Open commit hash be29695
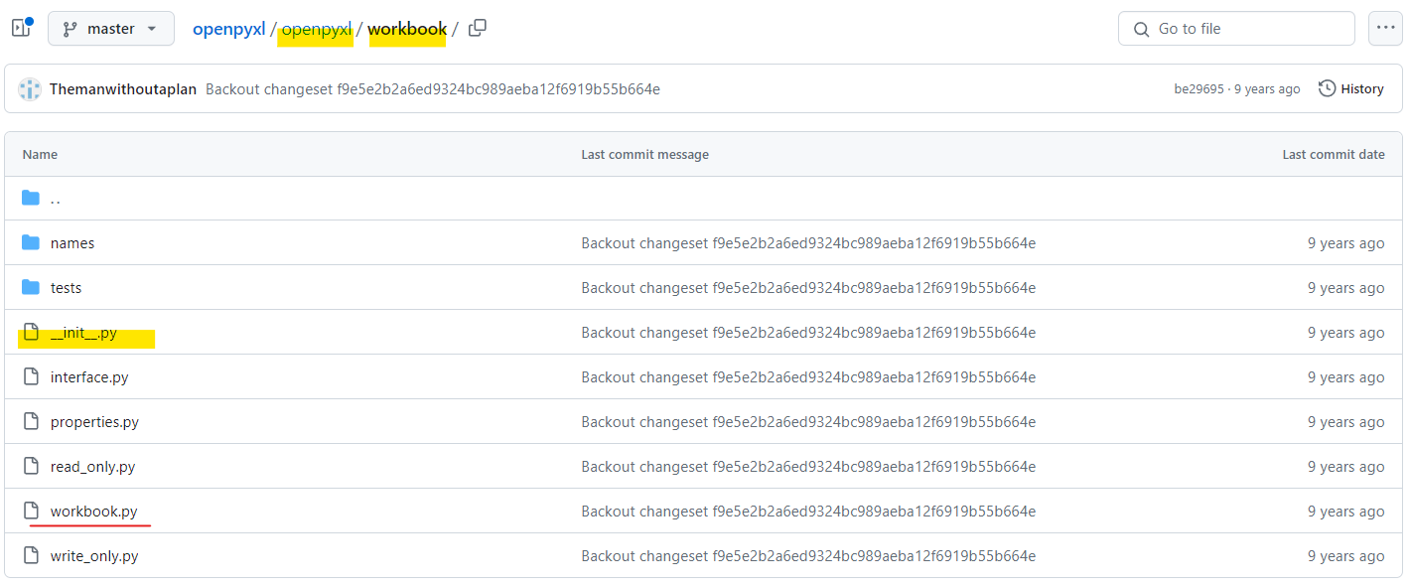Image resolution: width=1410 pixels, height=588 pixels. (1198, 89)
